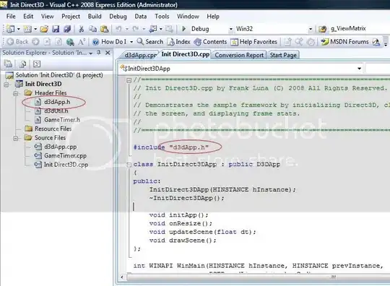Toggle auto-hide pin on Solution Explorer
The height and width of the screenshot is (286, 390).
click(x=99, y=53)
